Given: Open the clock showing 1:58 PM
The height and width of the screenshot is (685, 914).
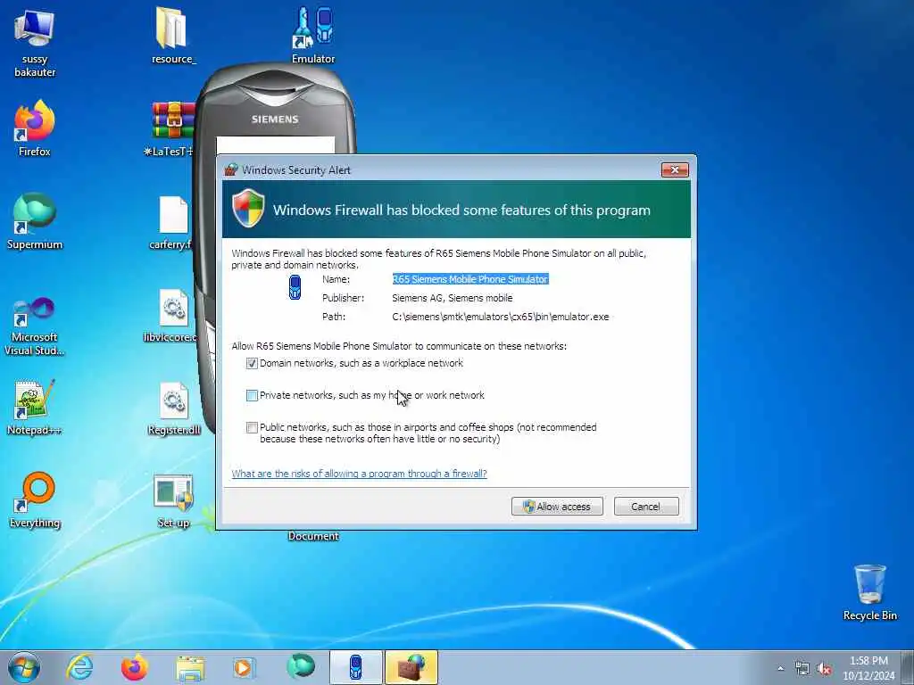Looking at the screenshot, I should click(868, 668).
